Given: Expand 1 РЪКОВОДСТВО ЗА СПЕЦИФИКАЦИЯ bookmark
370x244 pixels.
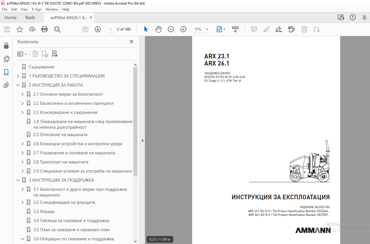Looking at the screenshot, I should 18,76.
